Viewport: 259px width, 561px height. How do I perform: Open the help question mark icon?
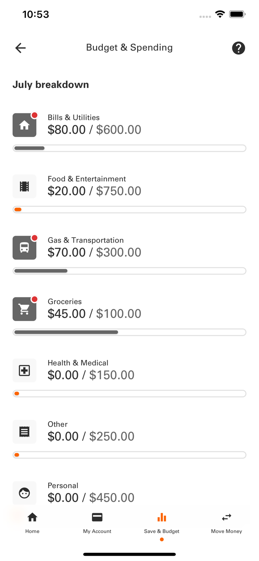pyautogui.click(x=238, y=48)
